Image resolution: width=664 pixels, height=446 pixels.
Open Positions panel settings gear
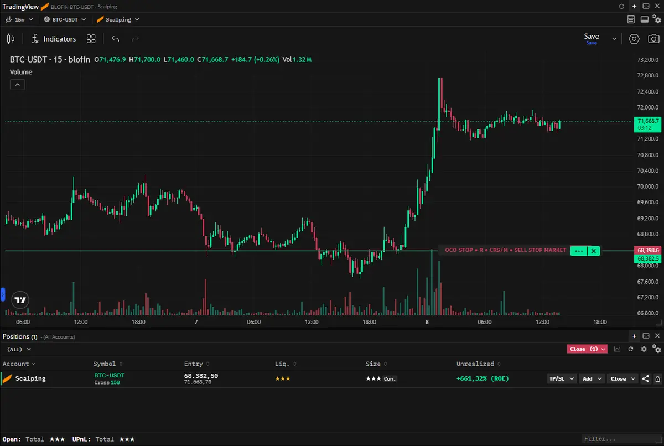click(x=644, y=349)
